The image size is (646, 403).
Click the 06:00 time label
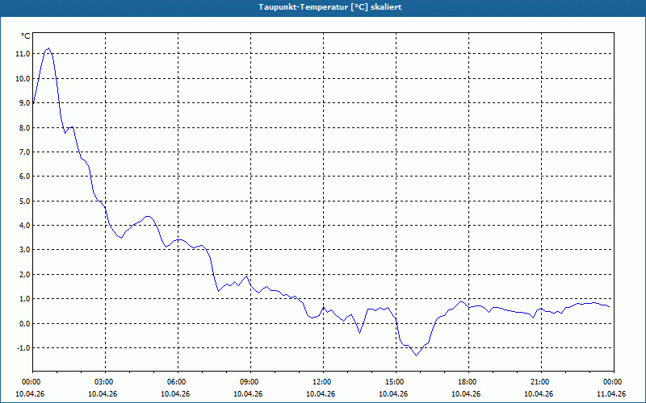pos(178,382)
